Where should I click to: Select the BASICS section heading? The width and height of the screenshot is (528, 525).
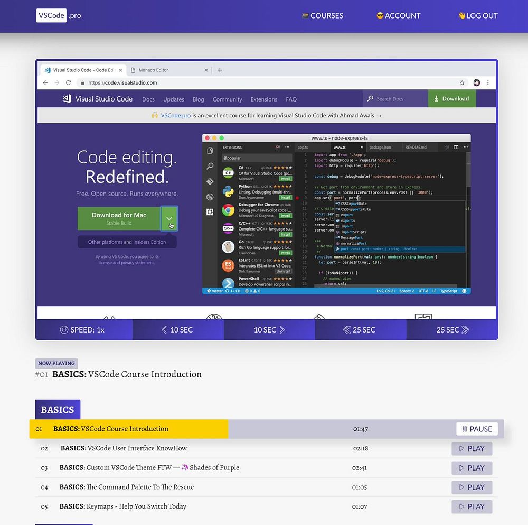(x=58, y=409)
